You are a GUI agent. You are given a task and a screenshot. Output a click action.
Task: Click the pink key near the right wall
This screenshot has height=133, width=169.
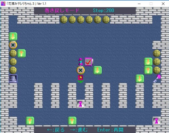coord(157,78)
